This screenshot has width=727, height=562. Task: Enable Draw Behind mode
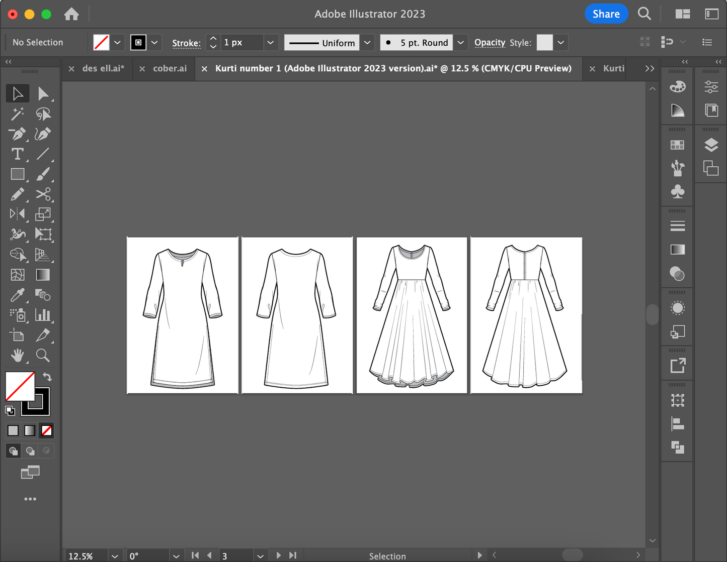click(30, 451)
